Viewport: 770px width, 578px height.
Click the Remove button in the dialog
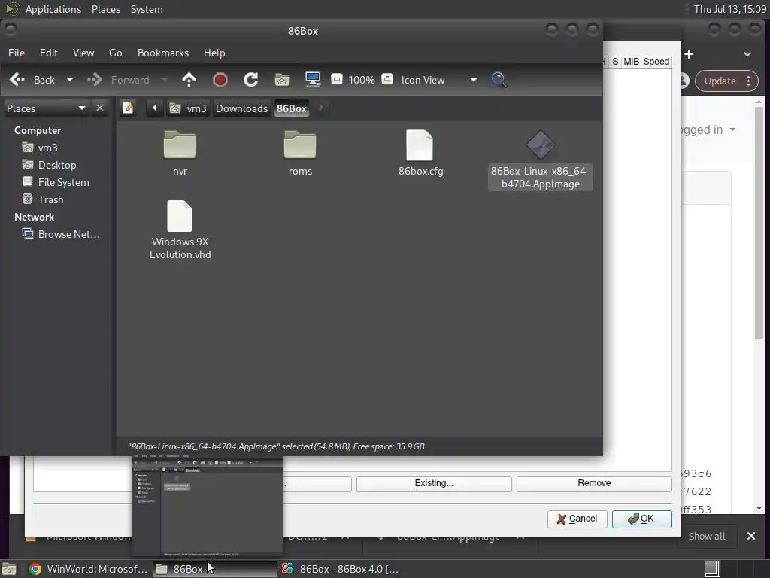point(594,484)
